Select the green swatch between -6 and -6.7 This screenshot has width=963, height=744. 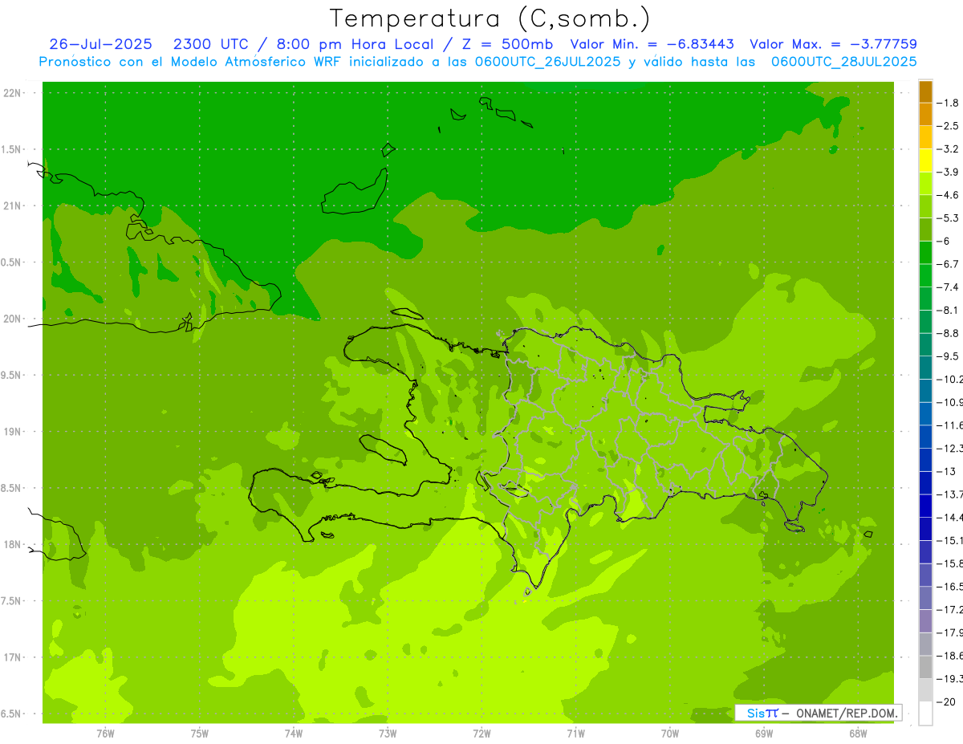click(925, 253)
